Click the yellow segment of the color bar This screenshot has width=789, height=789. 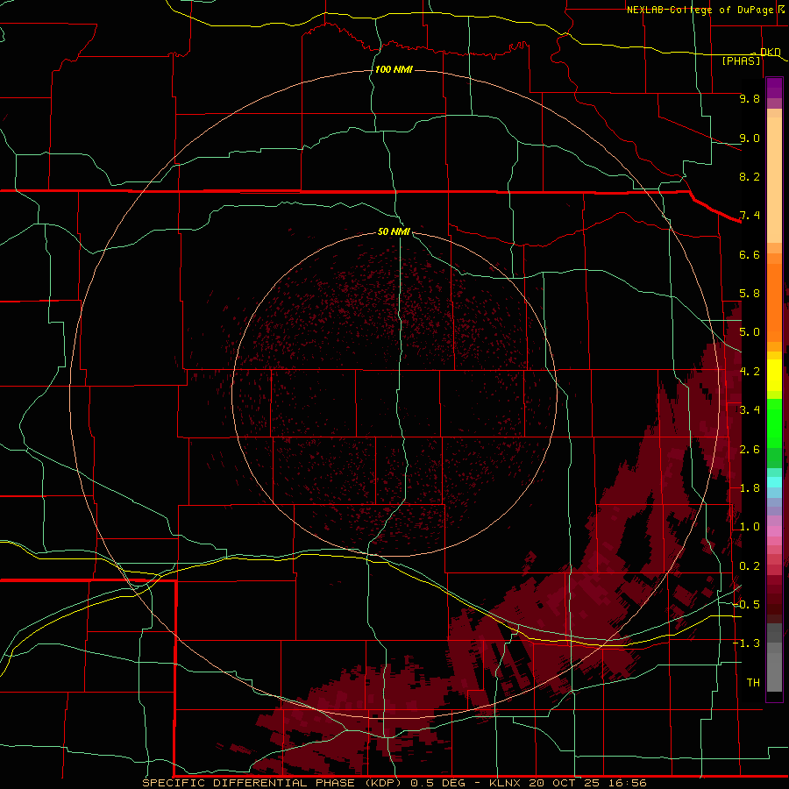pos(774,375)
